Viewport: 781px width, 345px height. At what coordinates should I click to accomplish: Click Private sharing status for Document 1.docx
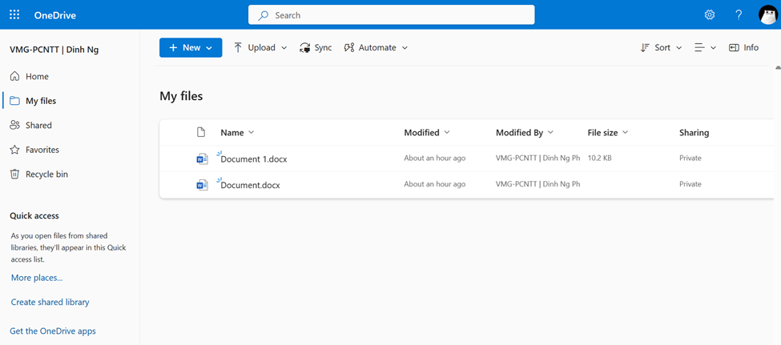pyautogui.click(x=690, y=158)
